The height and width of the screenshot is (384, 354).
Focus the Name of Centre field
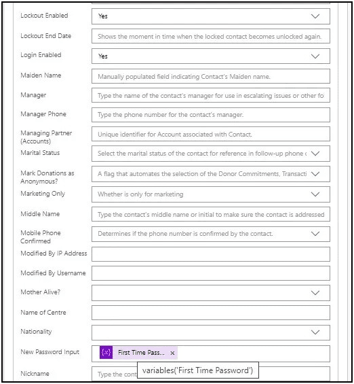point(211,313)
